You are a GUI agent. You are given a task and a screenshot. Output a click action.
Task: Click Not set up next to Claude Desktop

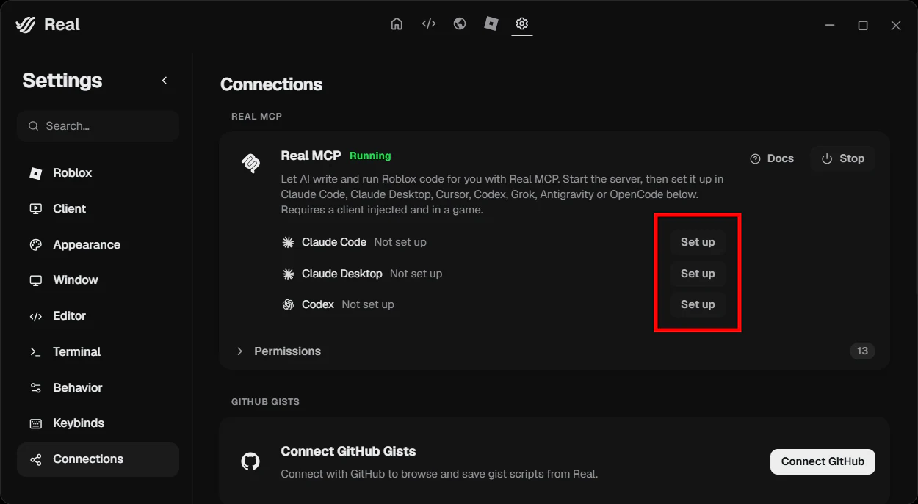tap(416, 274)
